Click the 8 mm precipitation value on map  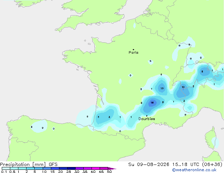202,72
